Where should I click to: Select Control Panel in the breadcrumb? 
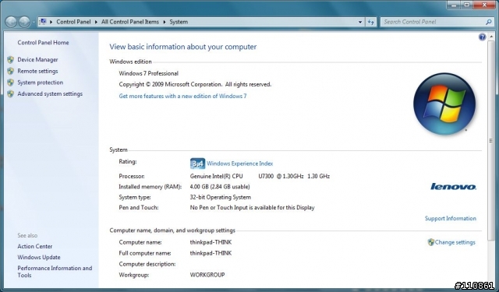pos(73,22)
